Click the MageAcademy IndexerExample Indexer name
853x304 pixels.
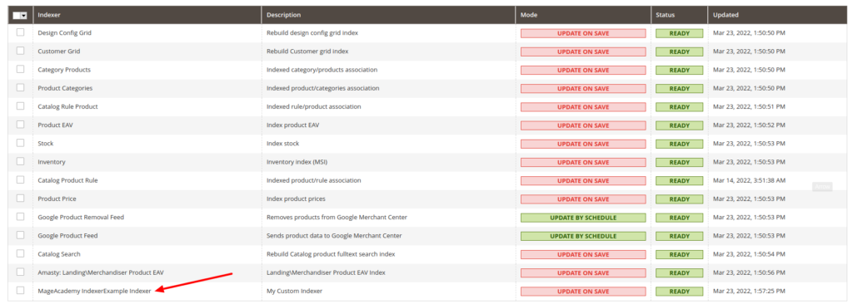pyautogui.click(x=94, y=291)
